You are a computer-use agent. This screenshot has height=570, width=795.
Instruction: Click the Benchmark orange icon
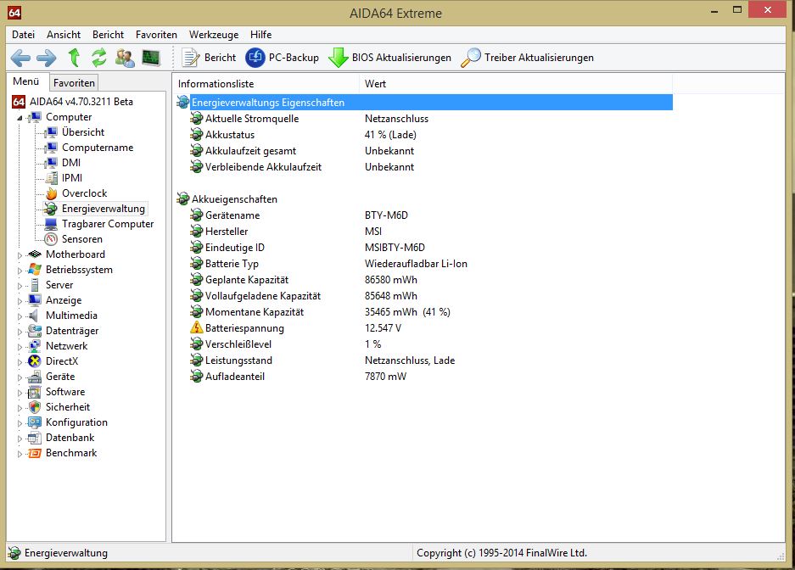[35, 453]
